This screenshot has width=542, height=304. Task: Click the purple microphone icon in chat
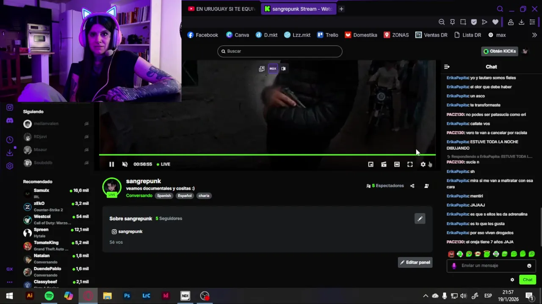(454, 266)
